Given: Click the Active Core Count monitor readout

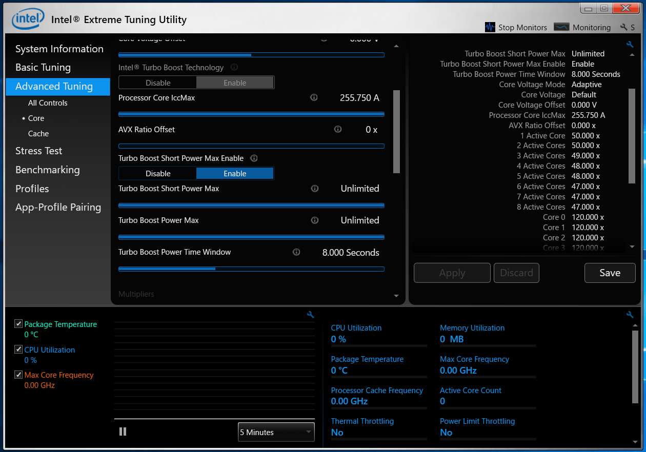Looking at the screenshot, I should coord(488,396).
